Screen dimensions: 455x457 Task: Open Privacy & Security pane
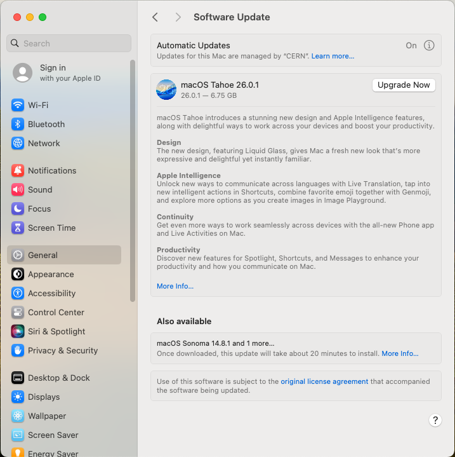click(x=62, y=350)
